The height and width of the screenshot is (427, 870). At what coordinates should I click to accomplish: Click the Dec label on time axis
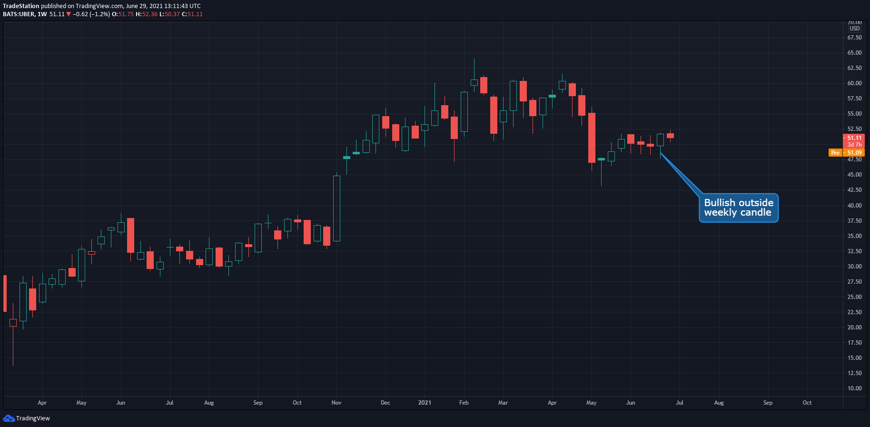click(x=386, y=403)
